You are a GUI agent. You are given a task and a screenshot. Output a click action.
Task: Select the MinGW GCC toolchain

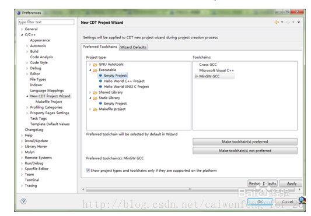209,76
